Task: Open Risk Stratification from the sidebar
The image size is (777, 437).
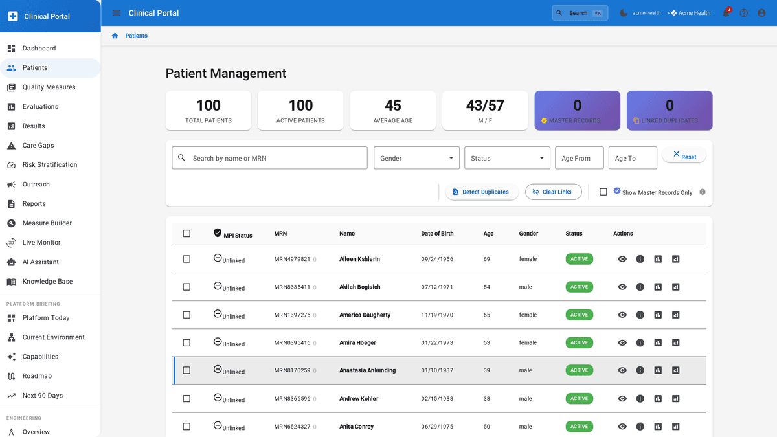Action: [x=48, y=164]
